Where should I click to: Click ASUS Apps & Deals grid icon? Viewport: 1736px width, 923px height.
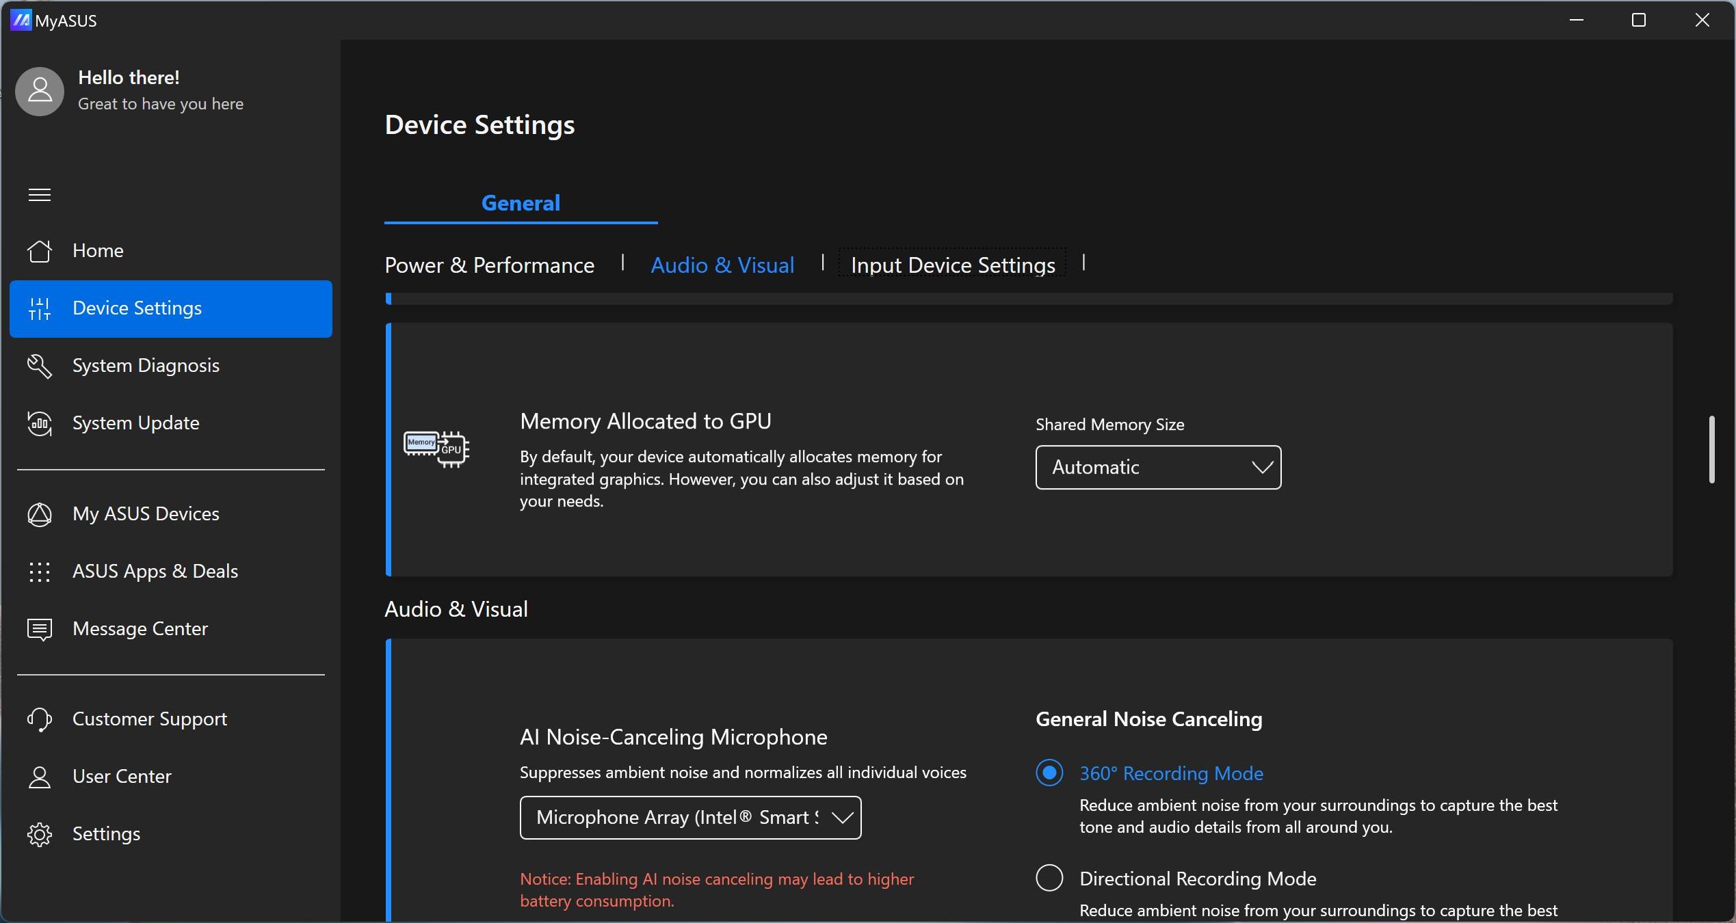coord(40,572)
